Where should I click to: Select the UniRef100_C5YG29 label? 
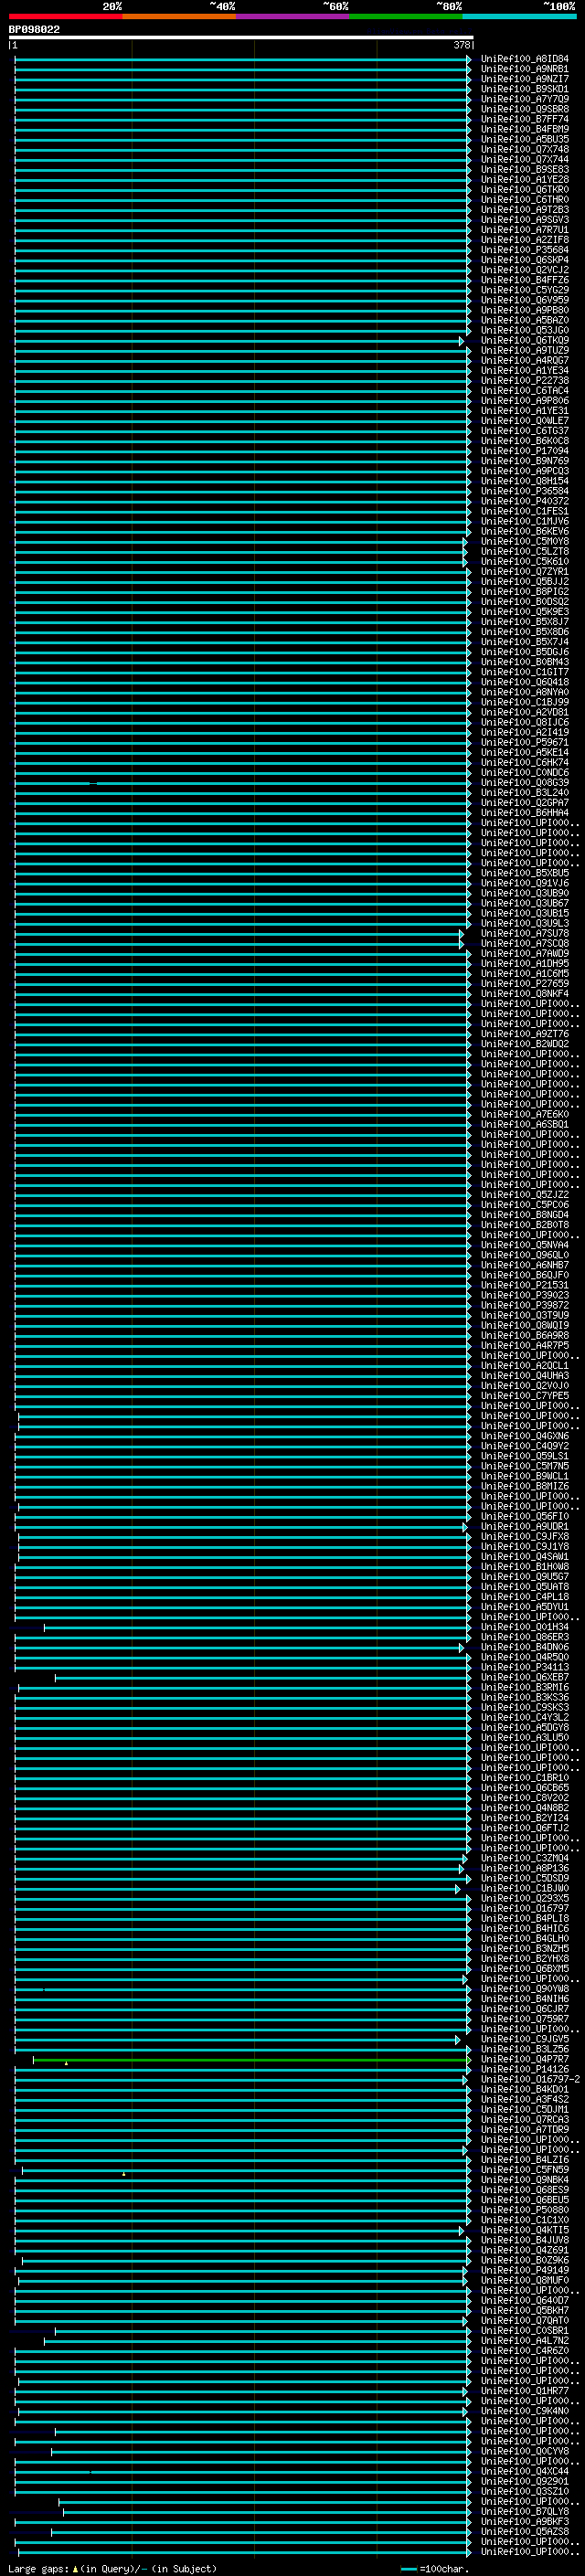524,290
